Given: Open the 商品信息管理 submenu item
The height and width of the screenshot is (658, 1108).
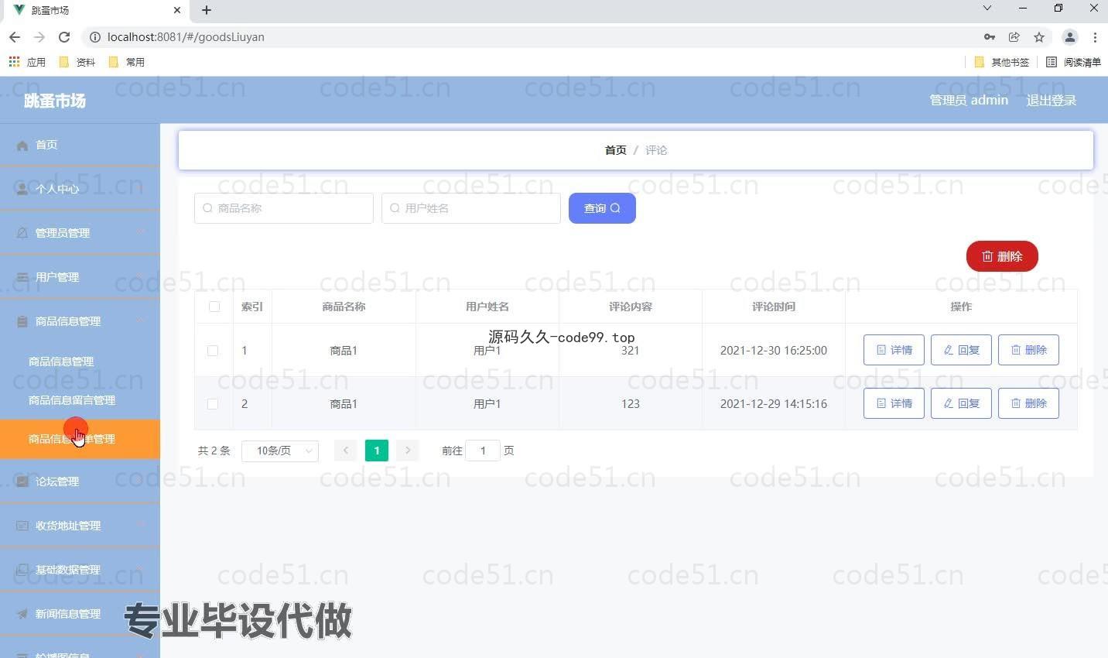Looking at the screenshot, I should (80, 362).
